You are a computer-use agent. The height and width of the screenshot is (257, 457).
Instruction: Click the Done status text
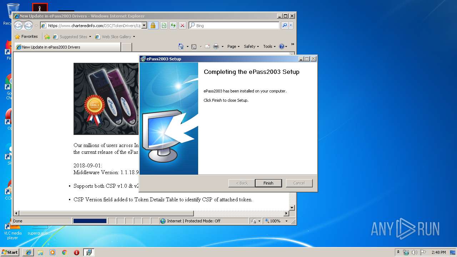18,221
